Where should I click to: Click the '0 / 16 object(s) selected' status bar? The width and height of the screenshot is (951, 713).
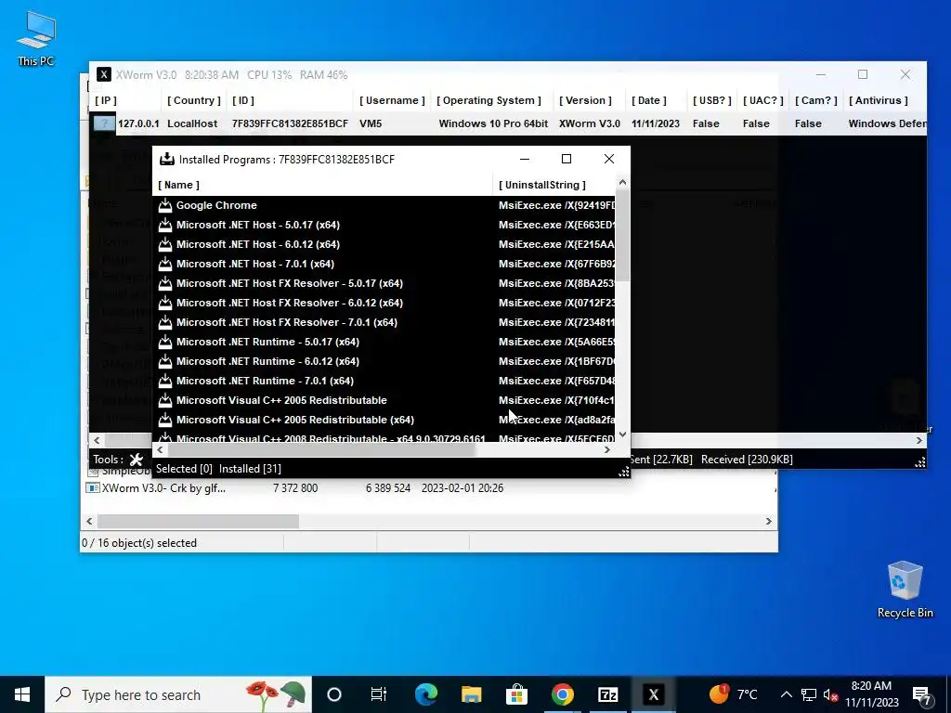(139, 543)
